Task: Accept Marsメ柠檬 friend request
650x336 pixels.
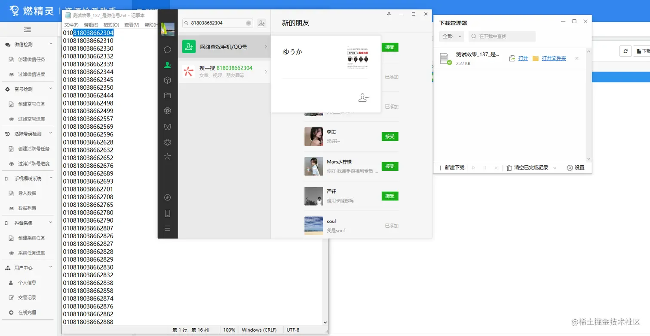Action: 390,166
